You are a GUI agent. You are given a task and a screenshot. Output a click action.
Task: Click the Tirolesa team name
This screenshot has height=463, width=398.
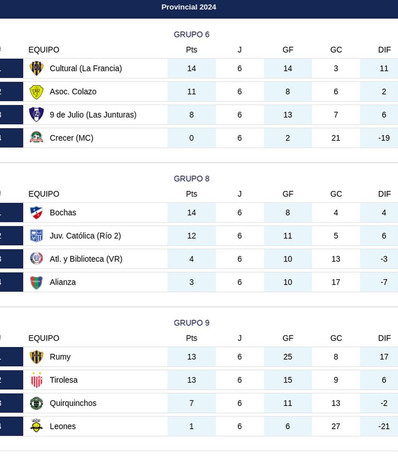point(64,380)
